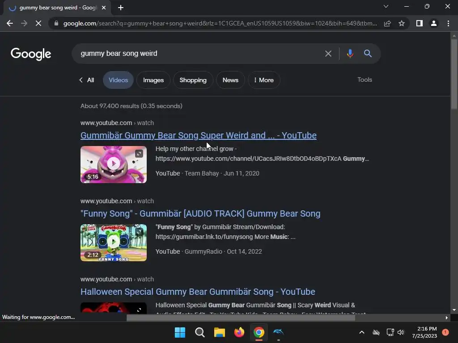This screenshot has height=343, width=458.
Task: Open Windows taskbar search
Action: tap(200, 332)
